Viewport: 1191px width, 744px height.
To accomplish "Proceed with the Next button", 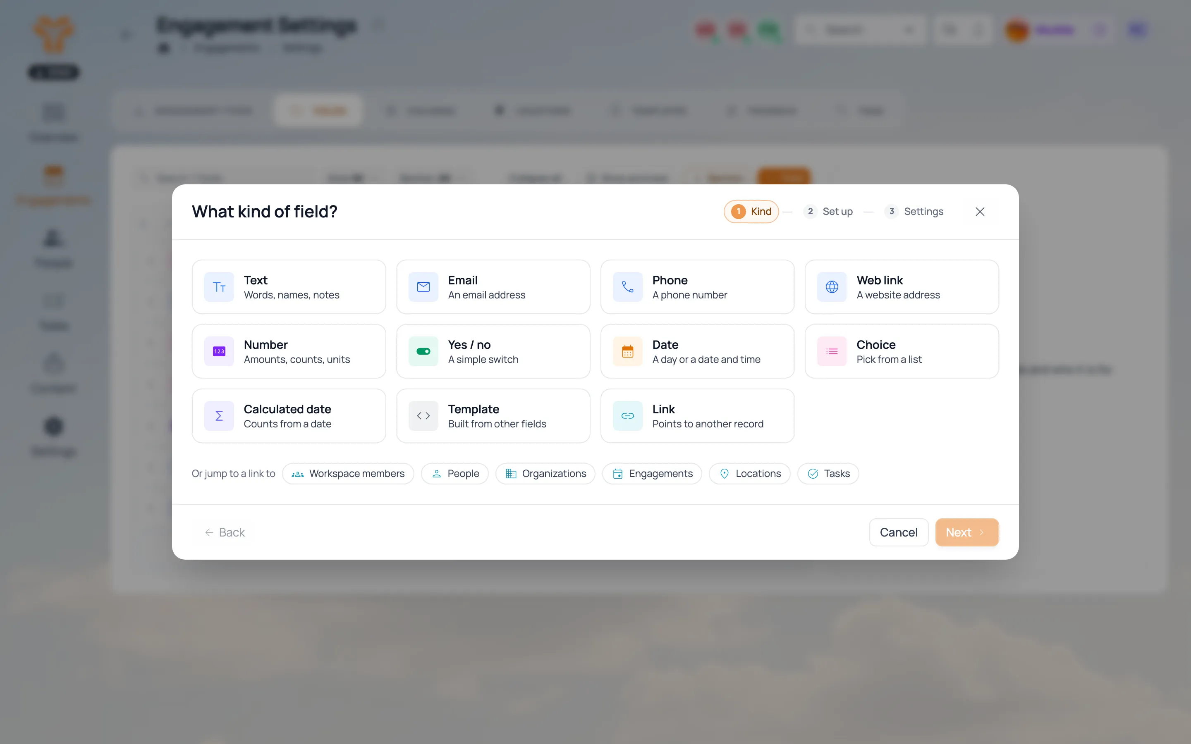I will 966,532.
